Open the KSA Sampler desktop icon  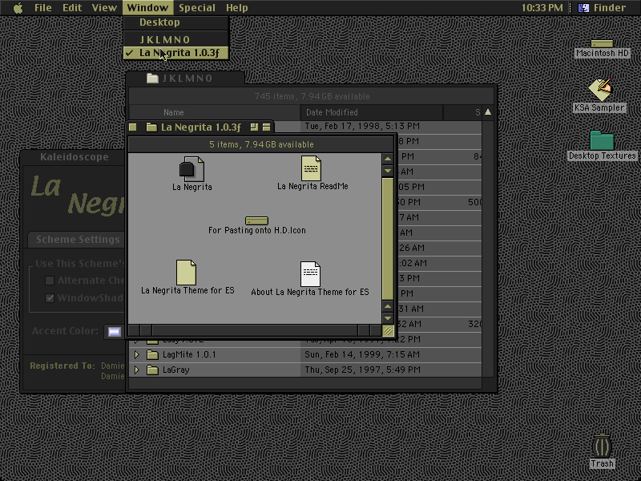pos(600,90)
